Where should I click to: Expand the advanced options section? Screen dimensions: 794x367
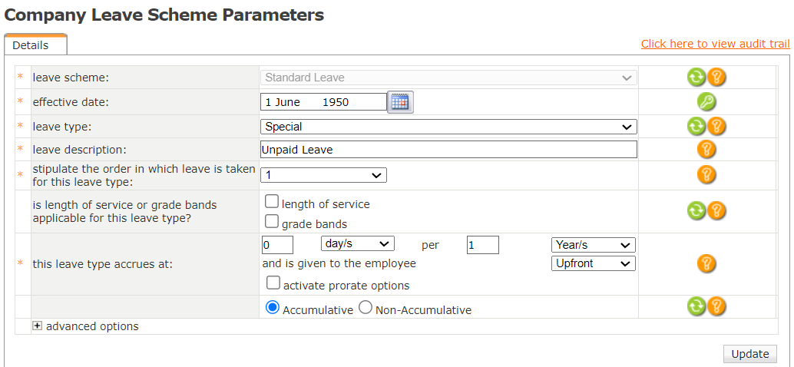37,326
